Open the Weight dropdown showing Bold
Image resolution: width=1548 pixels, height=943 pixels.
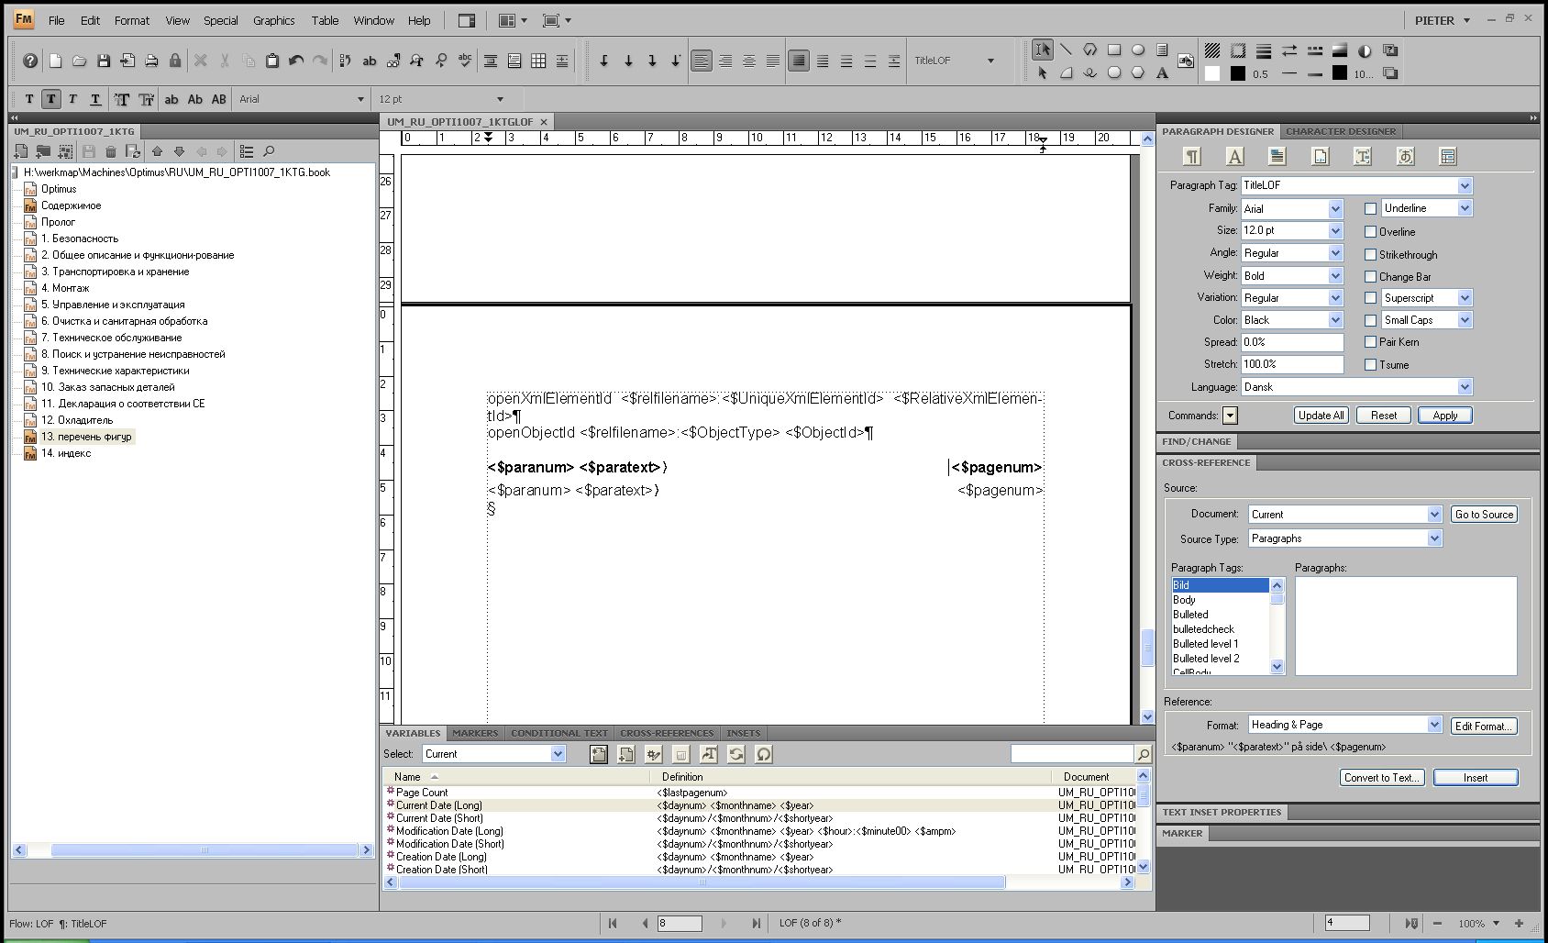1335,276
